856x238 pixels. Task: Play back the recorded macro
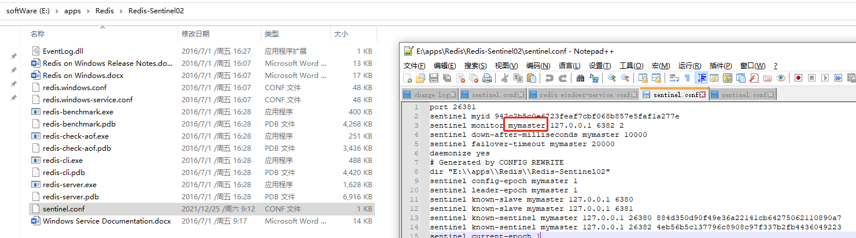825,78
